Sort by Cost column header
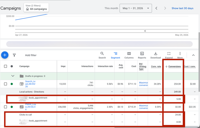200x128 pixels. (x=134, y=66)
